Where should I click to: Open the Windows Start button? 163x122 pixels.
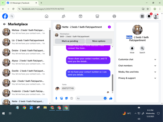click(x=3, y=114)
